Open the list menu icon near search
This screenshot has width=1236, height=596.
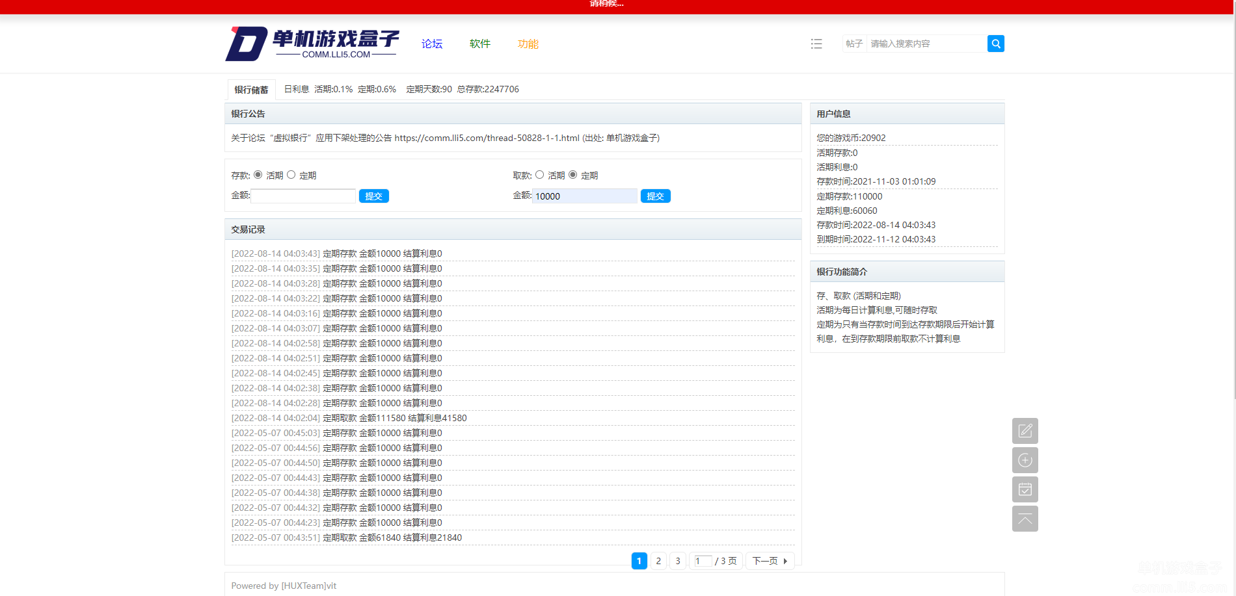(x=816, y=44)
